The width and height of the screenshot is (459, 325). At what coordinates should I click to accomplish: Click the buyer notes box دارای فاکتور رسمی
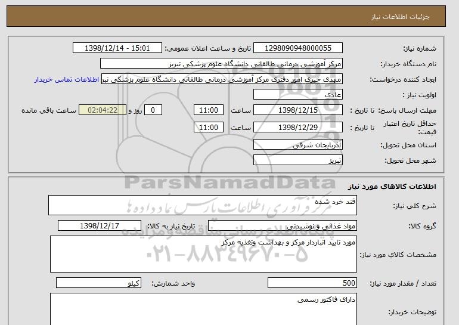coord(203,309)
